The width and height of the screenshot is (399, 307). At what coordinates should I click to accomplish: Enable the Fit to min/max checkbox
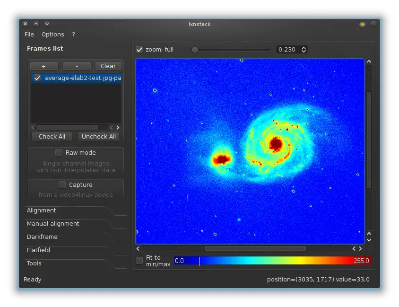click(139, 261)
